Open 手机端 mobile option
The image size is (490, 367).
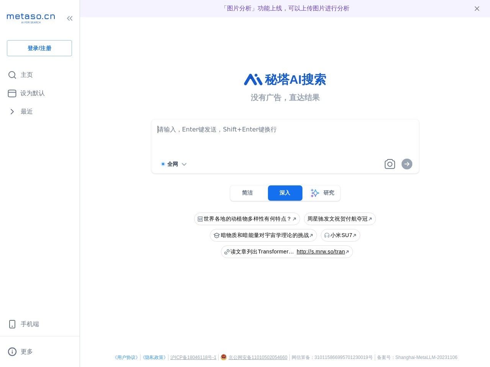(24, 324)
